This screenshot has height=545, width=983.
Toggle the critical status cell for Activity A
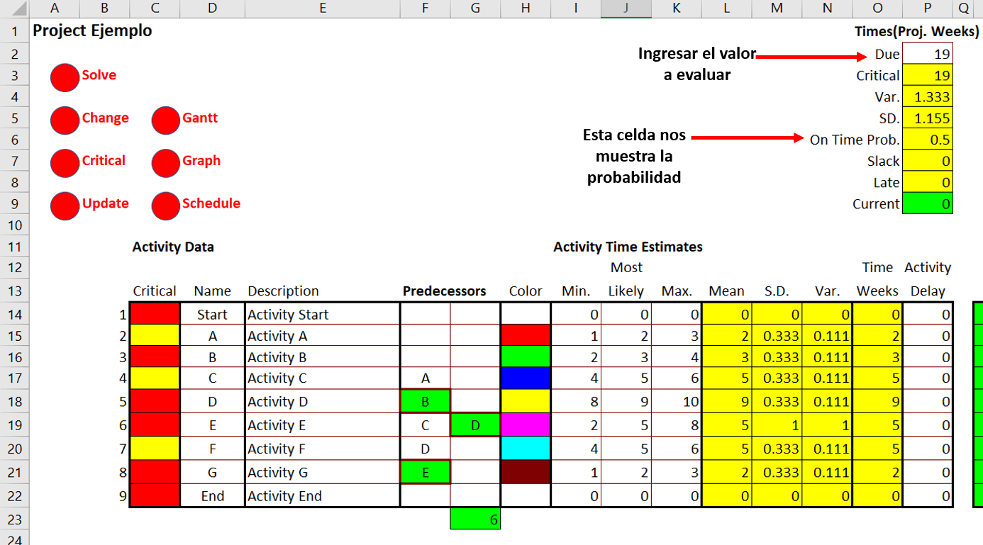click(154, 335)
